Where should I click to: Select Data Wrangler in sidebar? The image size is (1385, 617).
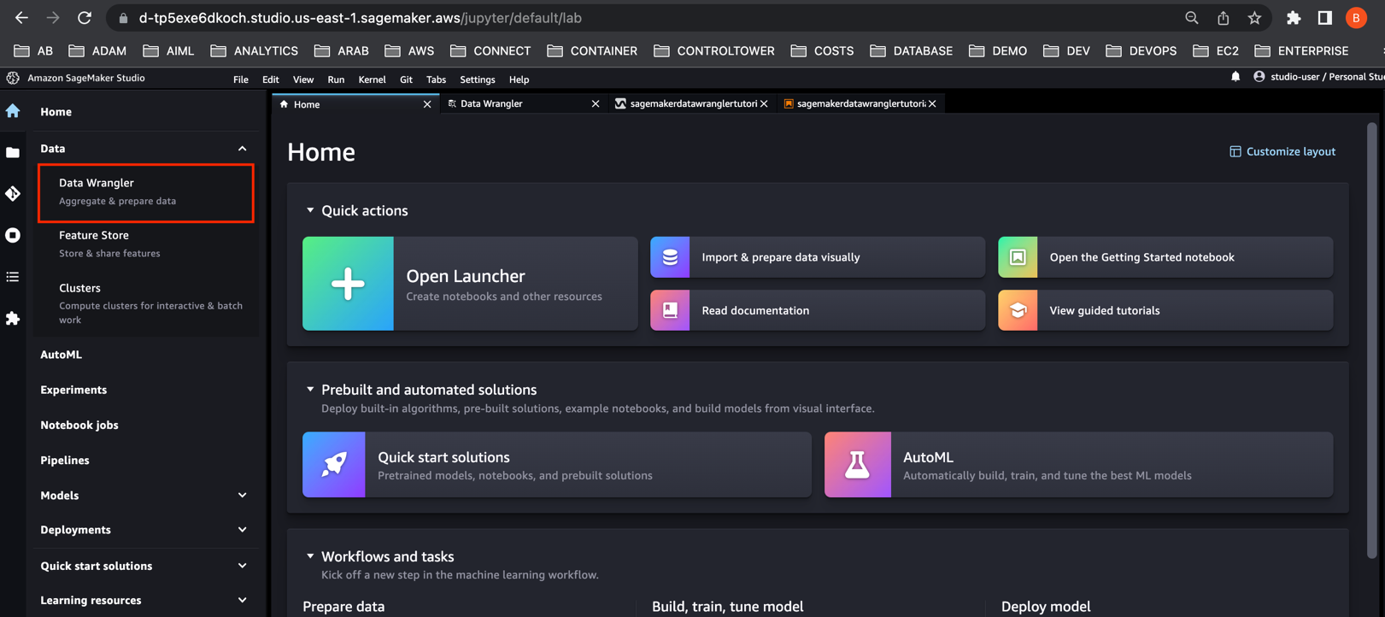pos(146,192)
